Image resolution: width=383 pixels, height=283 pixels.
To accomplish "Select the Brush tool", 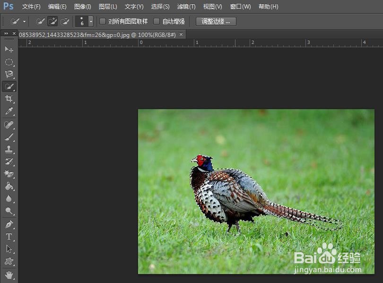I will pyautogui.click(x=9, y=137).
